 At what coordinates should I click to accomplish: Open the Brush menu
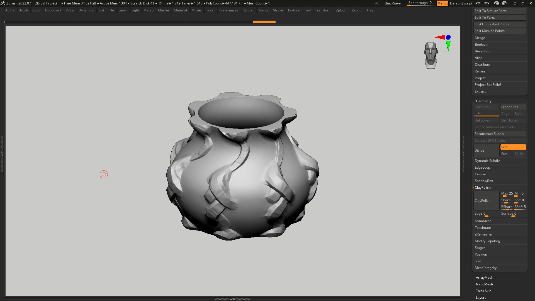[x=23, y=10]
